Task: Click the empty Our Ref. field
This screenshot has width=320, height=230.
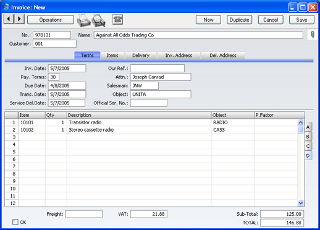Action: click(158, 69)
